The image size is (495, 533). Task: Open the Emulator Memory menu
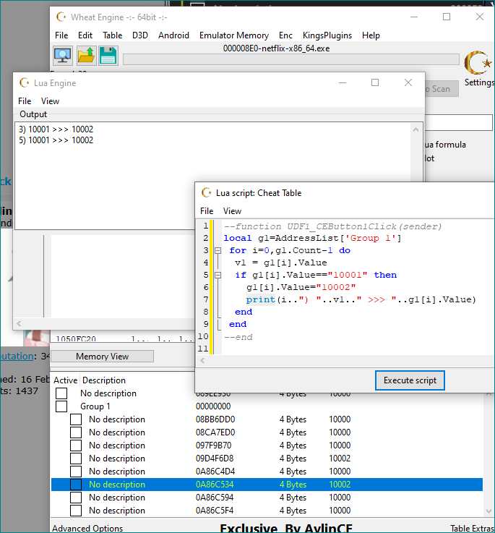[x=233, y=35]
